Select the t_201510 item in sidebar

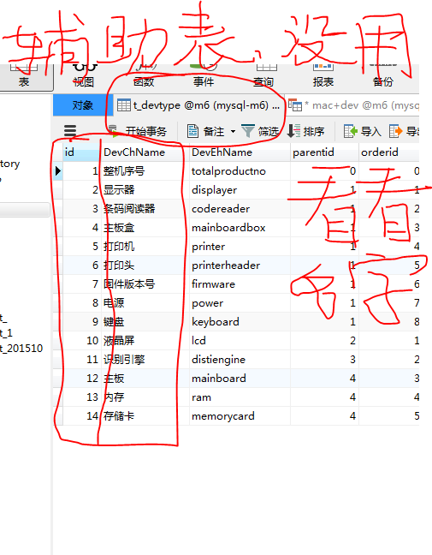point(21,349)
